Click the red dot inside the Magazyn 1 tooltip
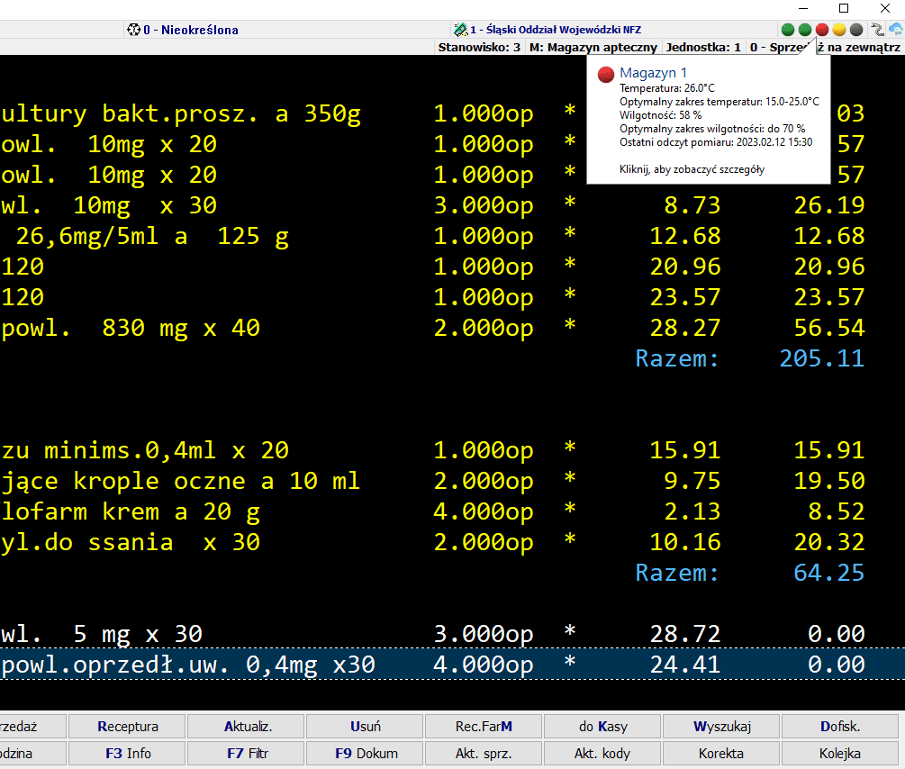This screenshot has height=769, width=905. pyautogui.click(x=605, y=75)
